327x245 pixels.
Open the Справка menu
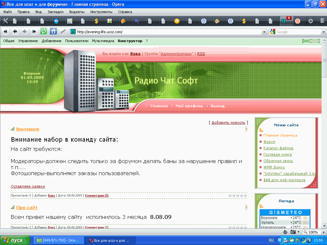125,12
